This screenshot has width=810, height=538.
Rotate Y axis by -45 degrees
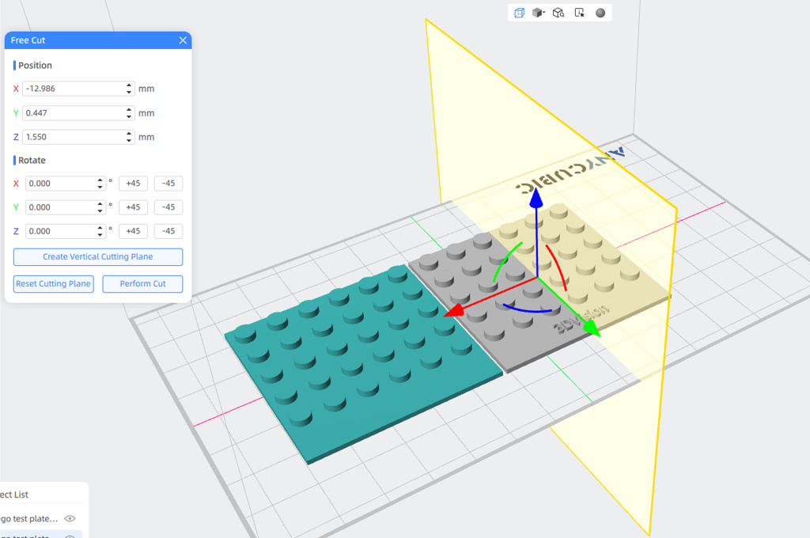pyautogui.click(x=168, y=207)
